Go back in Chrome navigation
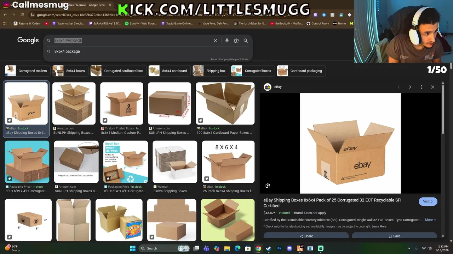453x254 pixels. [x=5, y=15]
